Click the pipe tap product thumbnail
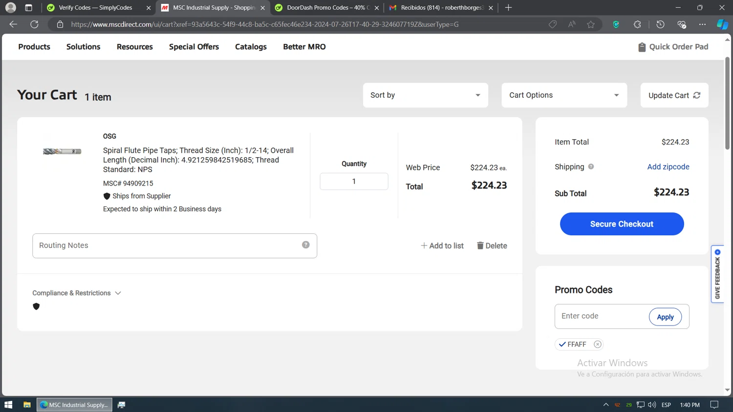Viewport: 733px width, 412px height. 62,151
